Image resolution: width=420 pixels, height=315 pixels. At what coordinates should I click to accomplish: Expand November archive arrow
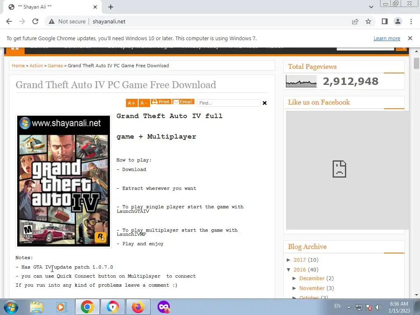click(294, 288)
